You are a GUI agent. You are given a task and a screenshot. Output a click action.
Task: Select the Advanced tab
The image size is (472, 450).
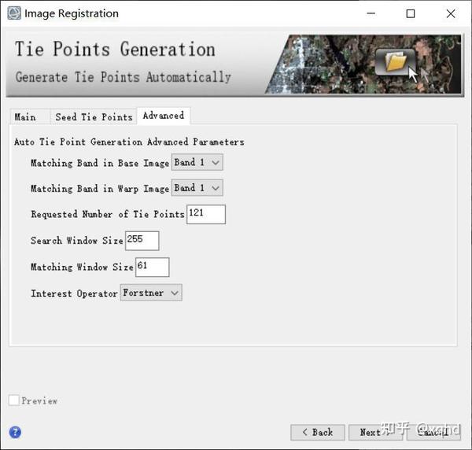pos(163,116)
